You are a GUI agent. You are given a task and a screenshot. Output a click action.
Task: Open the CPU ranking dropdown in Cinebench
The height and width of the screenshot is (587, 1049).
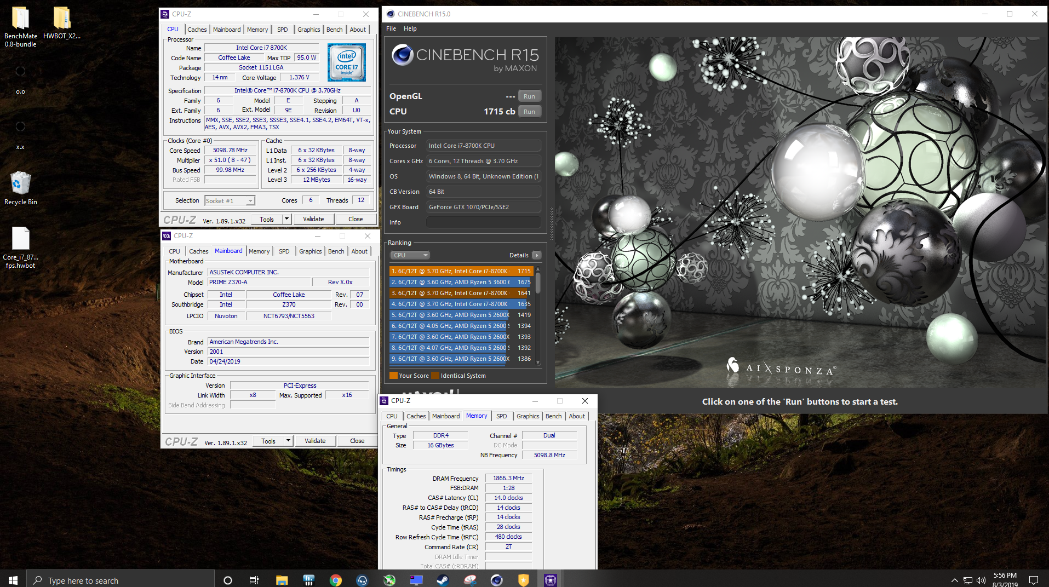tap(410, 255)
